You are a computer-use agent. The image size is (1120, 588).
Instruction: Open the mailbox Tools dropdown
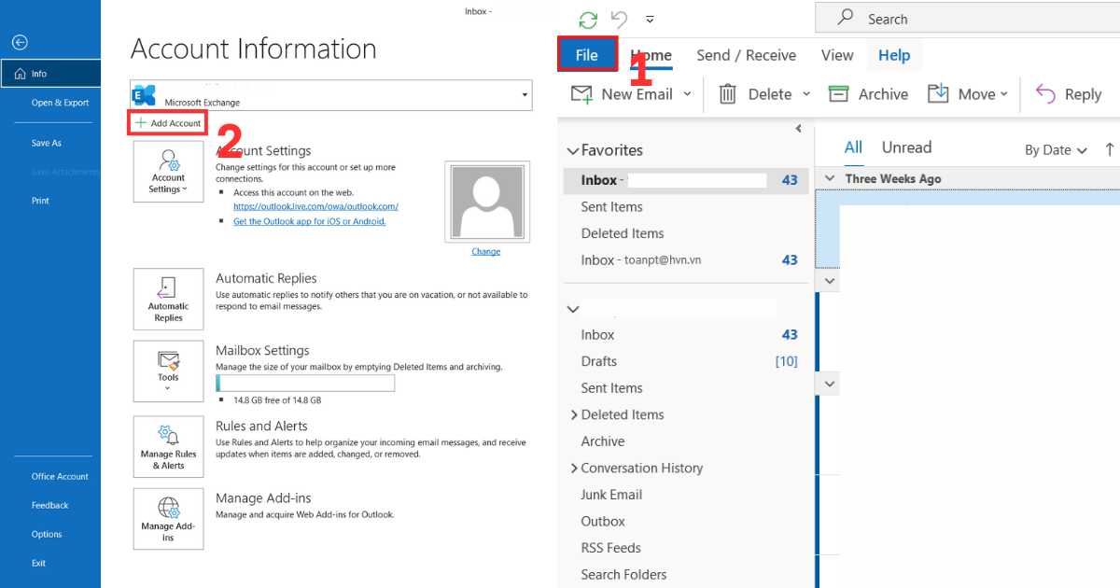pos(168,371)
